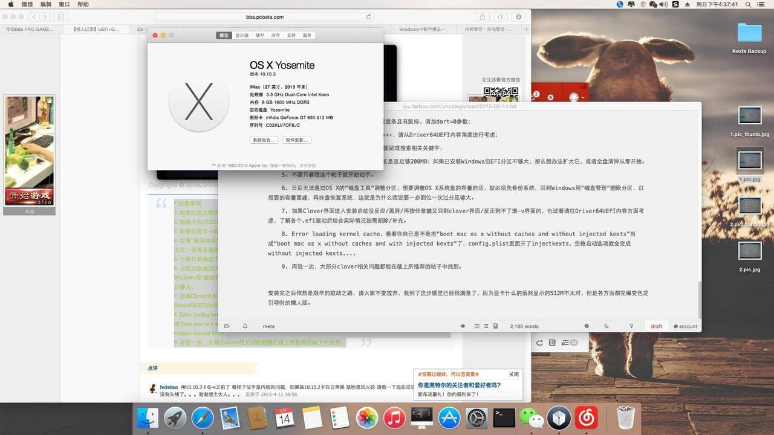774x435 pixels.
Task: Toggle Safari sidebar button
Action: [x=60, y=17]
